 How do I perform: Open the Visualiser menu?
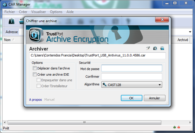[x=38, y=12]
